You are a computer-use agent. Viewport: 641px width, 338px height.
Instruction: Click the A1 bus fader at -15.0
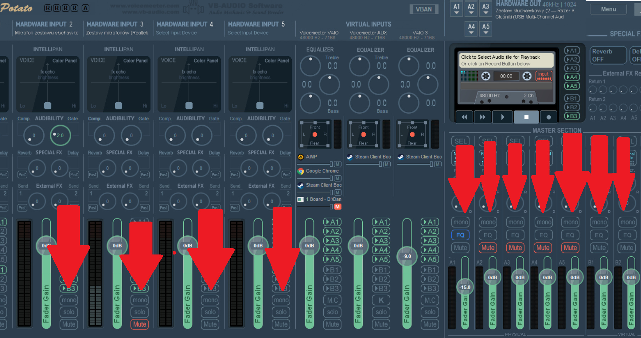[465, 287]
